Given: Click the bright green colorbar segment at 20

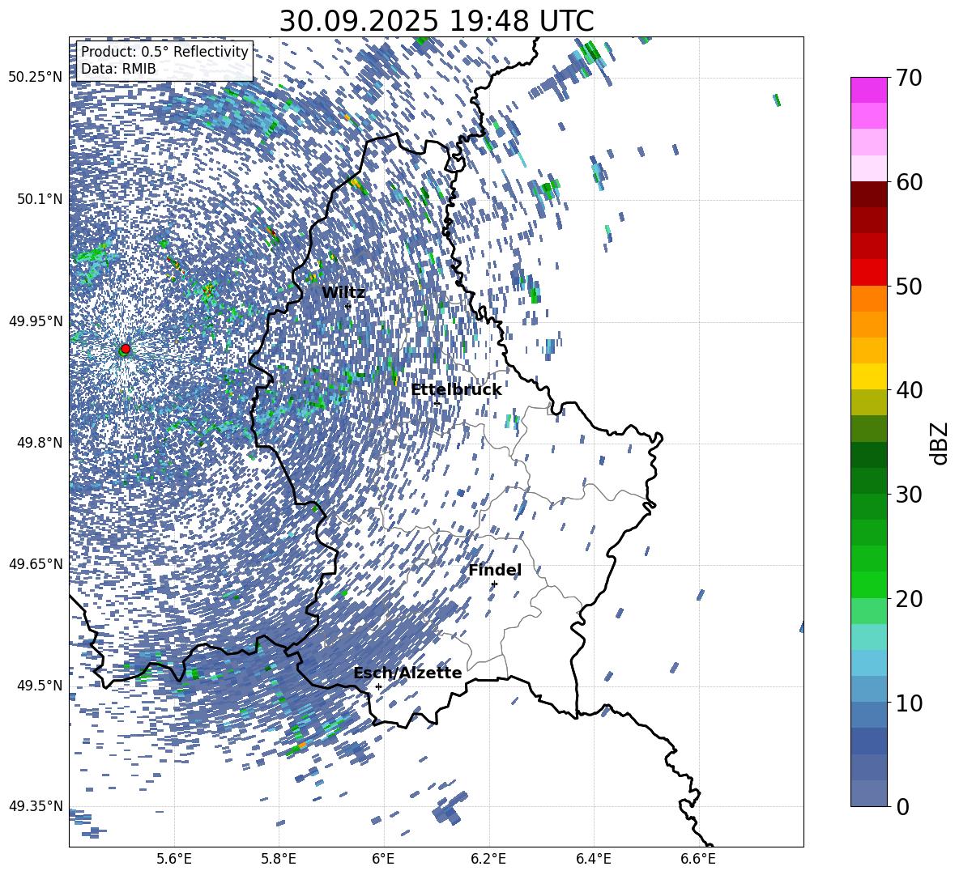Looking at the screenshot, I should tap(868, 584).
